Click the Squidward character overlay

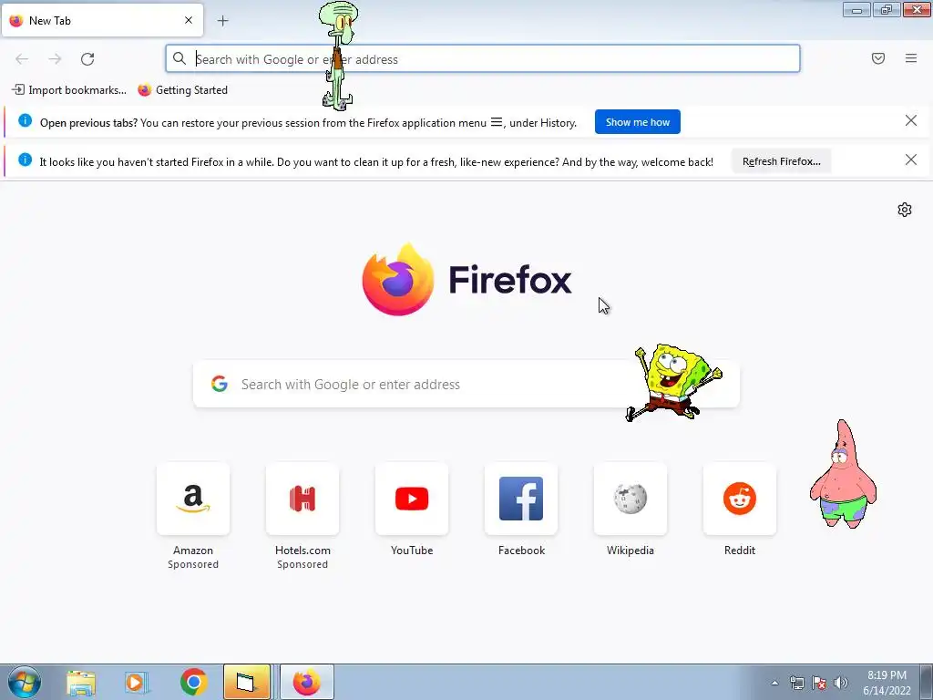click(339, 56)
